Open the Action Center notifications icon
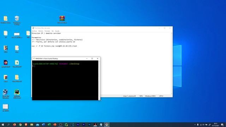Screen dimensions: 226x127 [x=222, y=125]
